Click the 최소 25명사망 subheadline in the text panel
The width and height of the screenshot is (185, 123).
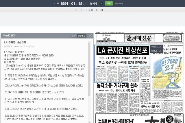coord(22,59)
